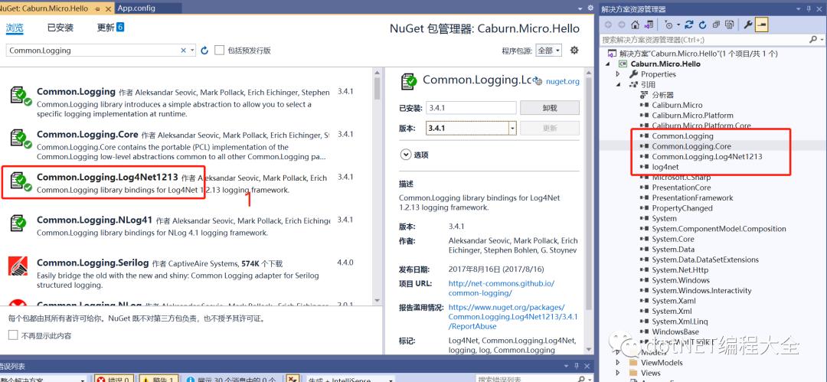This screenshot has width=827, height=382.
Task: Refresh the NuGet package search results
Action: pos(204,50)
